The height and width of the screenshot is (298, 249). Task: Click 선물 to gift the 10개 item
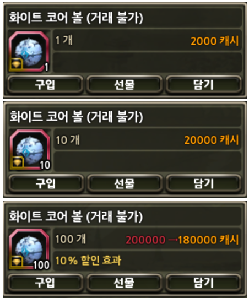pyautogui.click(x=124, y=184)
